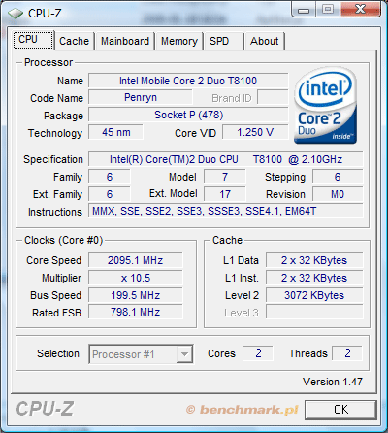Click the Specification text field
Viewport: 388px width, 433px height.
point(226,159)
